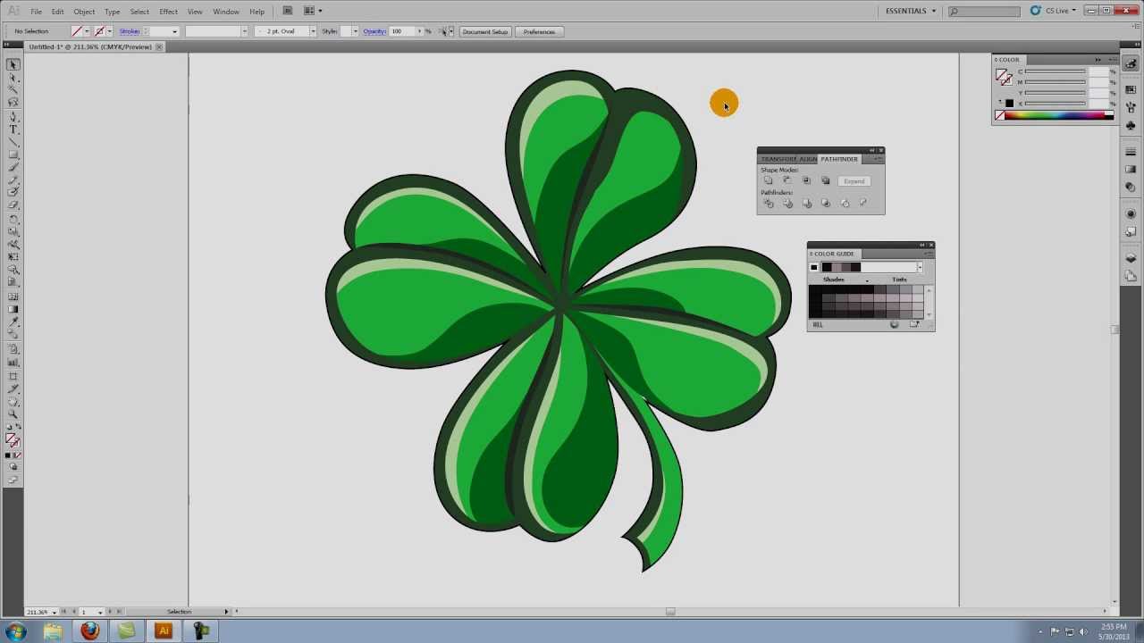This screenshot has height=643, width=1144.
Task: Click Exclude shape mode icon
Action: coord(825,180)
